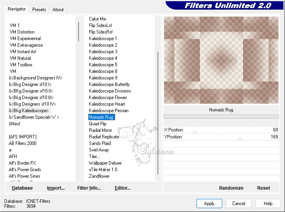Select Zandflower filter
This screenshot has height=212, width=285.
(x=99, y=176)
